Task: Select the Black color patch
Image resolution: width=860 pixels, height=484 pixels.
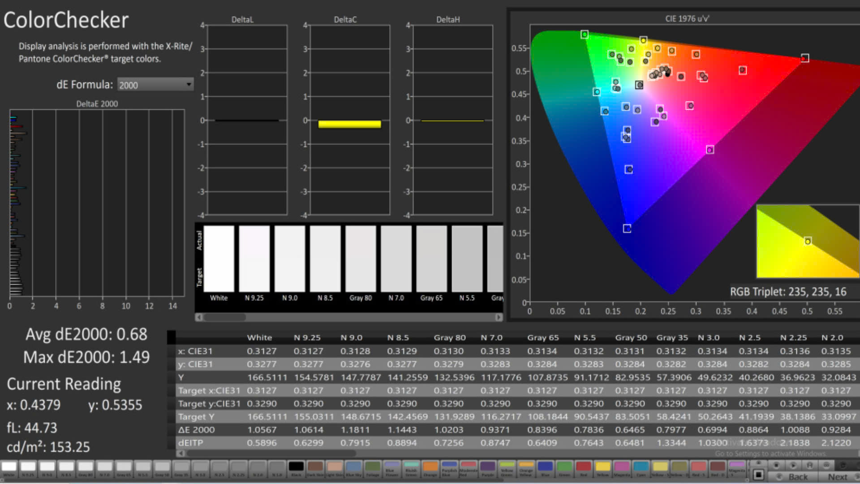Action: (x=296, y=467)
